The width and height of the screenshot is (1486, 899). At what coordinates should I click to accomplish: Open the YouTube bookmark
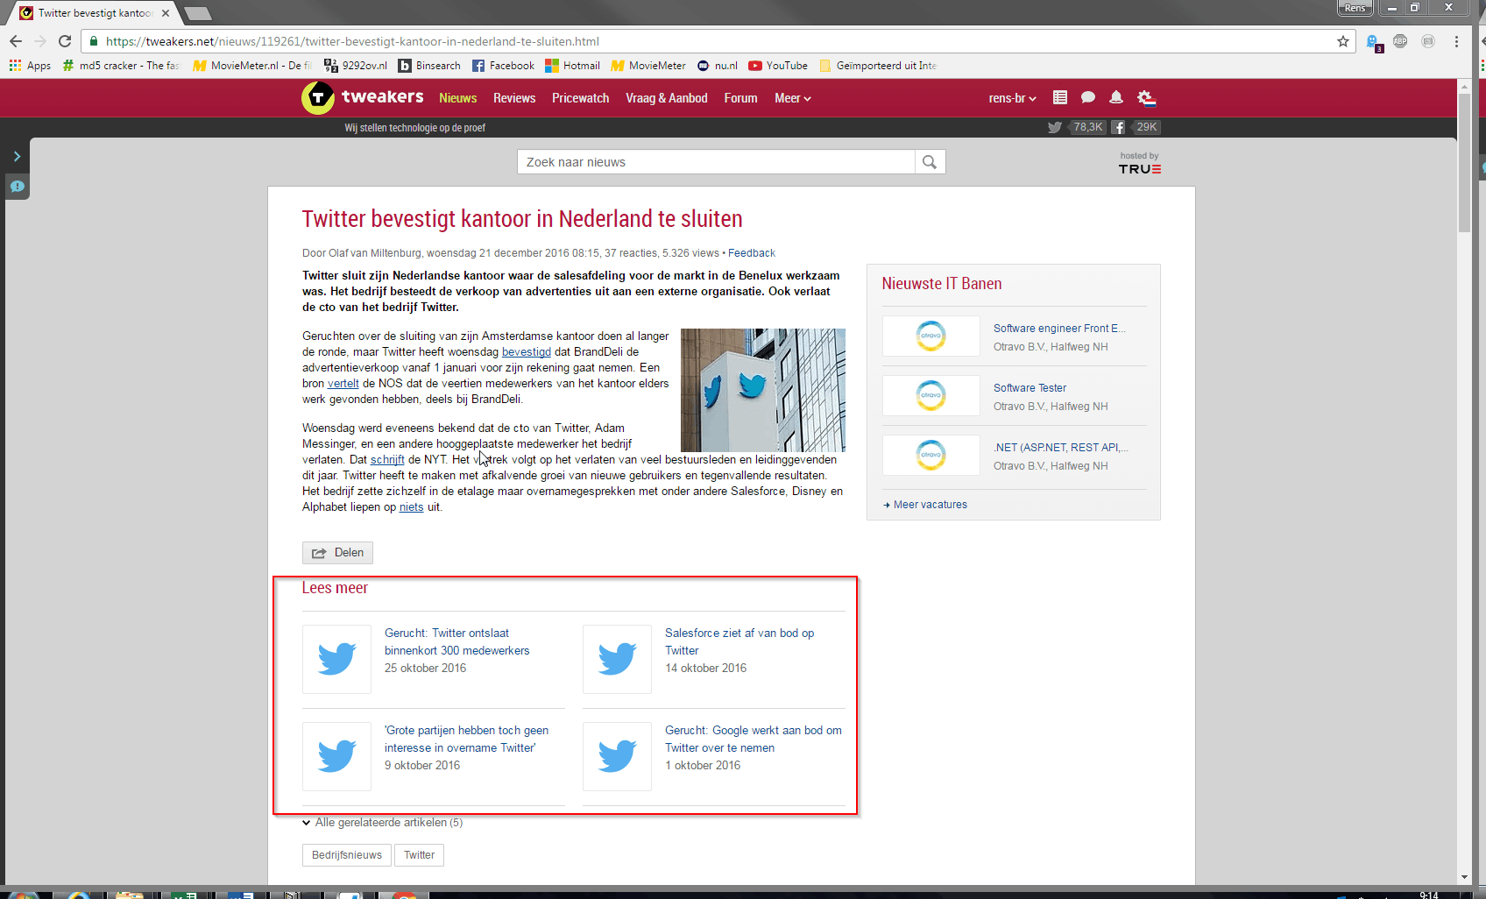pyautogui.click(x=778, y=66)
